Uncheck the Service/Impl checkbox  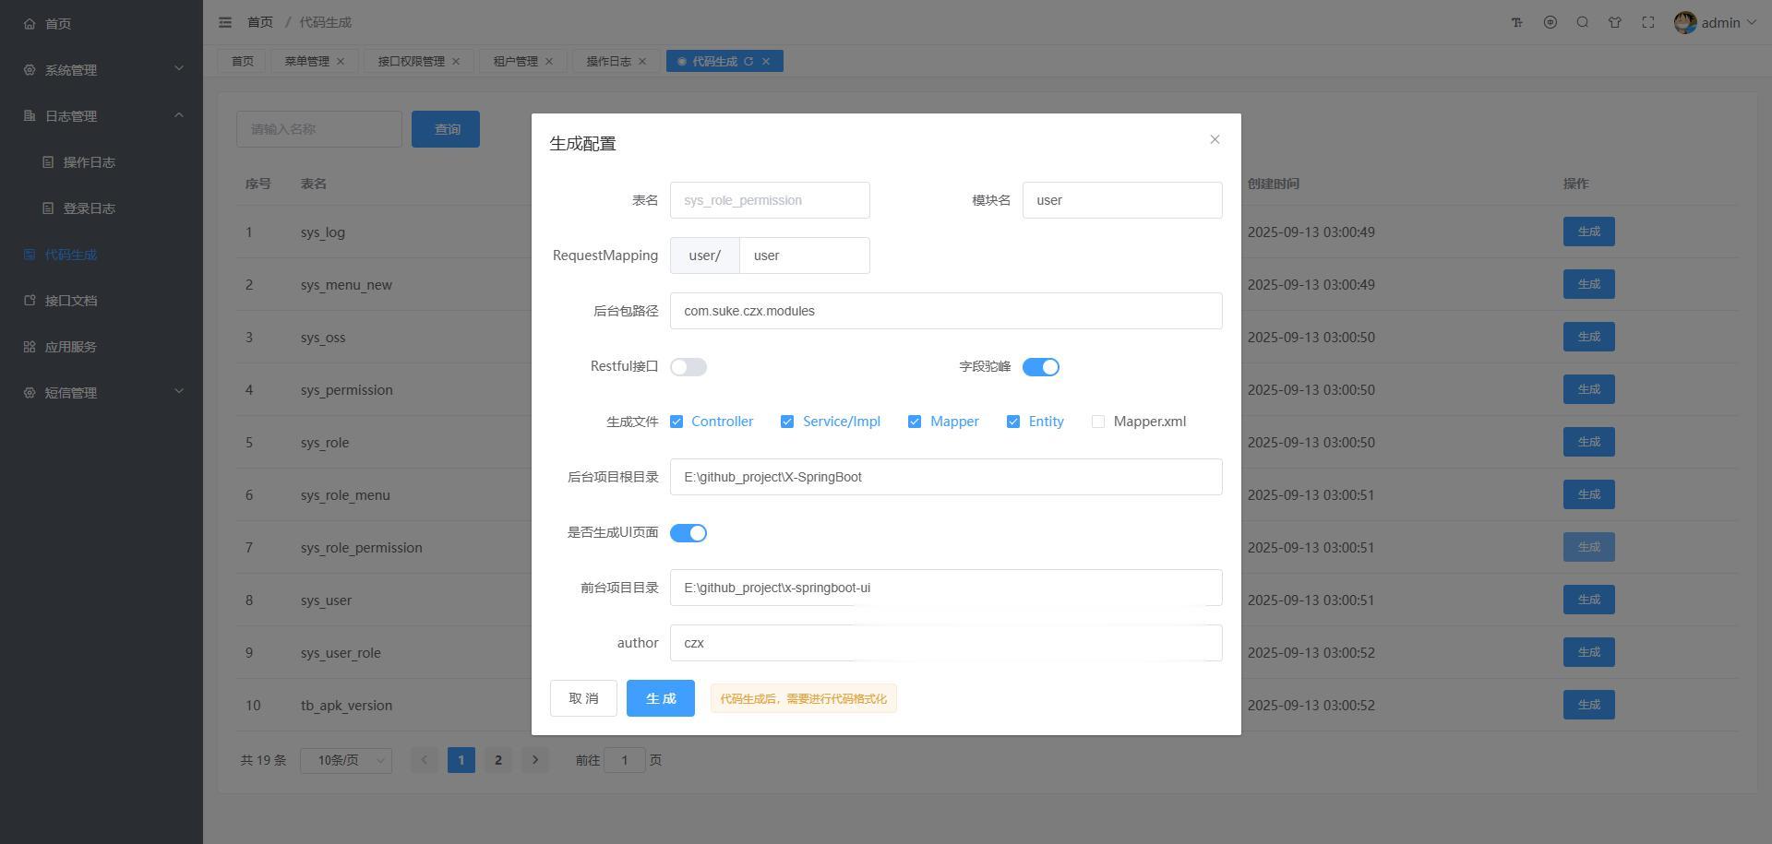787,422
